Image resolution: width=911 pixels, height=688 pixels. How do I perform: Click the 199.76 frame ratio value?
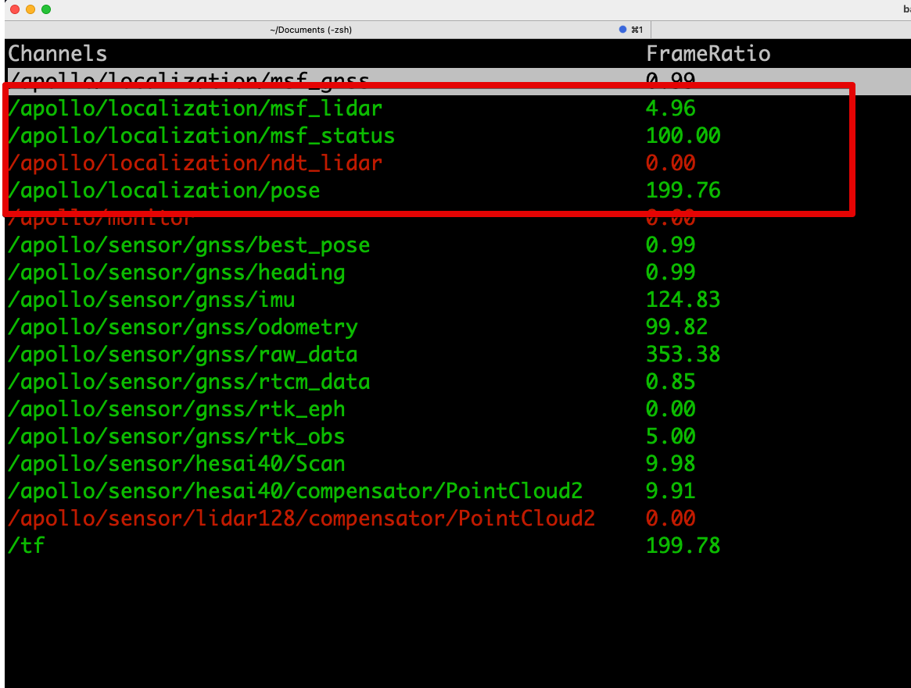(683, 191)
